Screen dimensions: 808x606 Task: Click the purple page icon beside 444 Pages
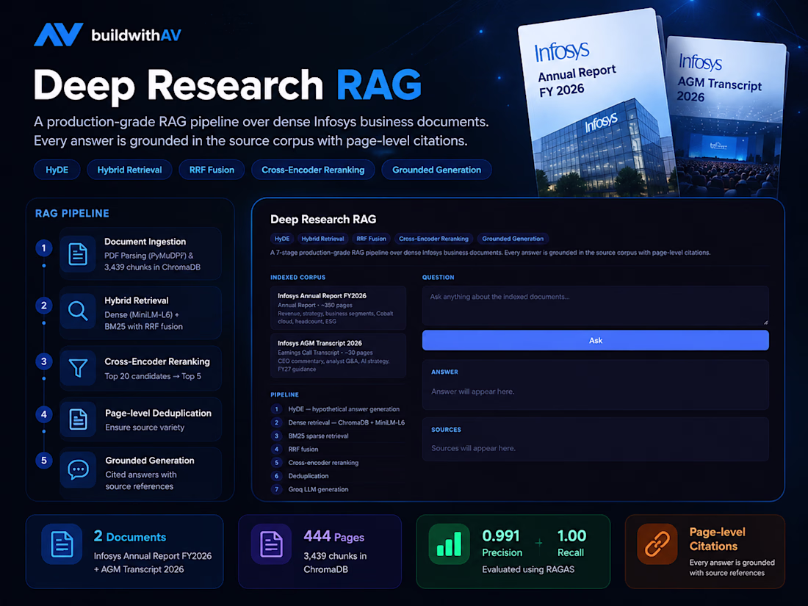click(271, 544)
